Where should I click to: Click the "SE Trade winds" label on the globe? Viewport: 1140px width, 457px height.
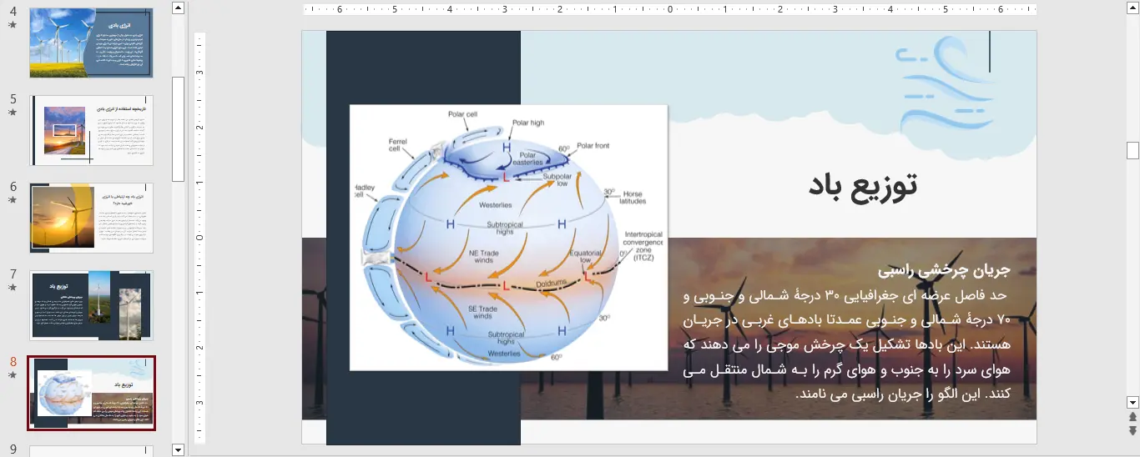484,312
